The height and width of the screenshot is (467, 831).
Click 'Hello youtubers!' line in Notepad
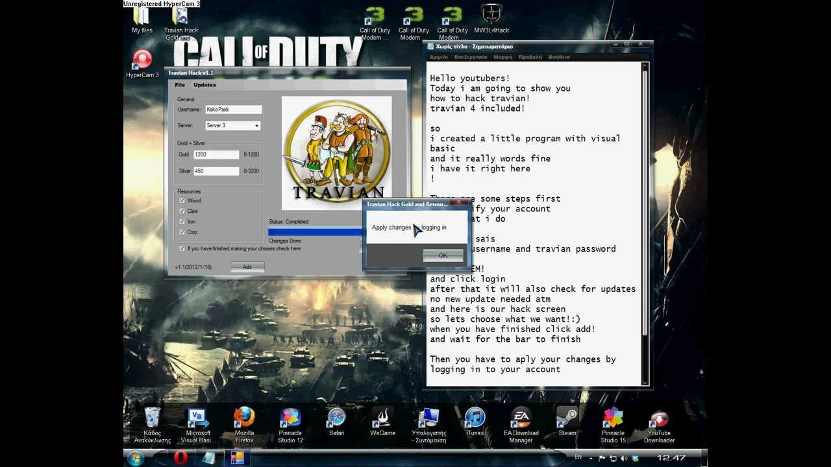coord(470,78)
